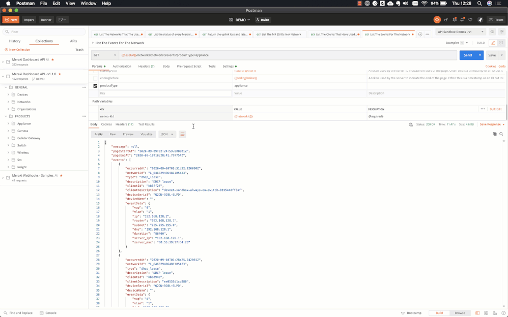Click the heart favorites icon in header

(x=470, y=19)
